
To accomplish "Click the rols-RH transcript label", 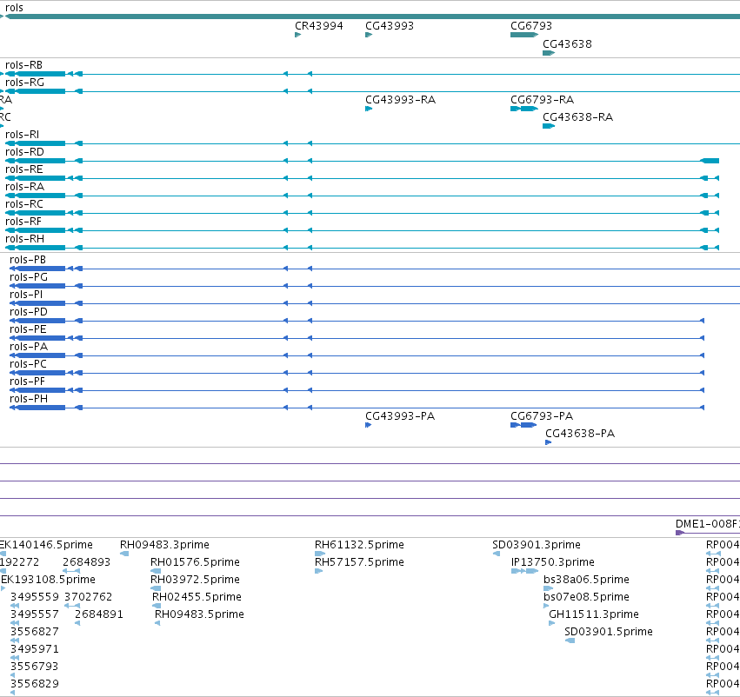I will point(24,239).
